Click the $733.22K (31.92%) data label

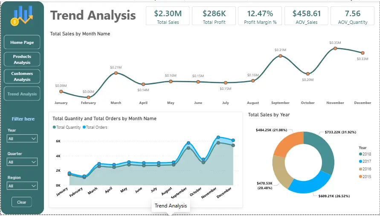pyautogui.click(x=340, y=132)
